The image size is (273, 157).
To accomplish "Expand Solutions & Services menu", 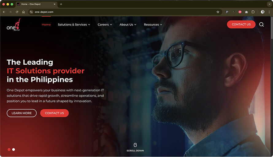I will point(74,25).
